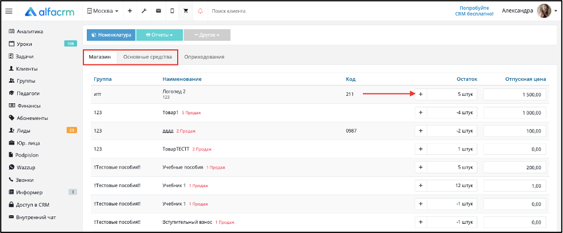
Task: Switch to the Оприходования tab
Action: [204, 57]
